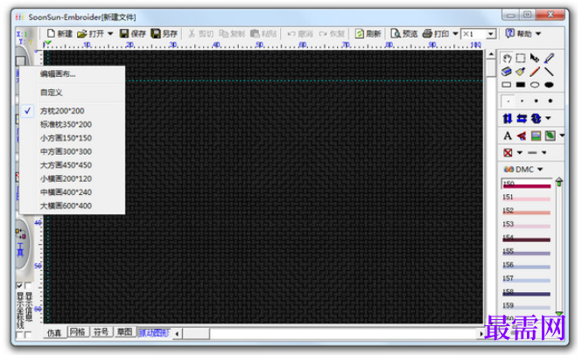Pick the eyedropper color picker tool
Viewport: 582px width, 355px height.
tap(549, 59)
